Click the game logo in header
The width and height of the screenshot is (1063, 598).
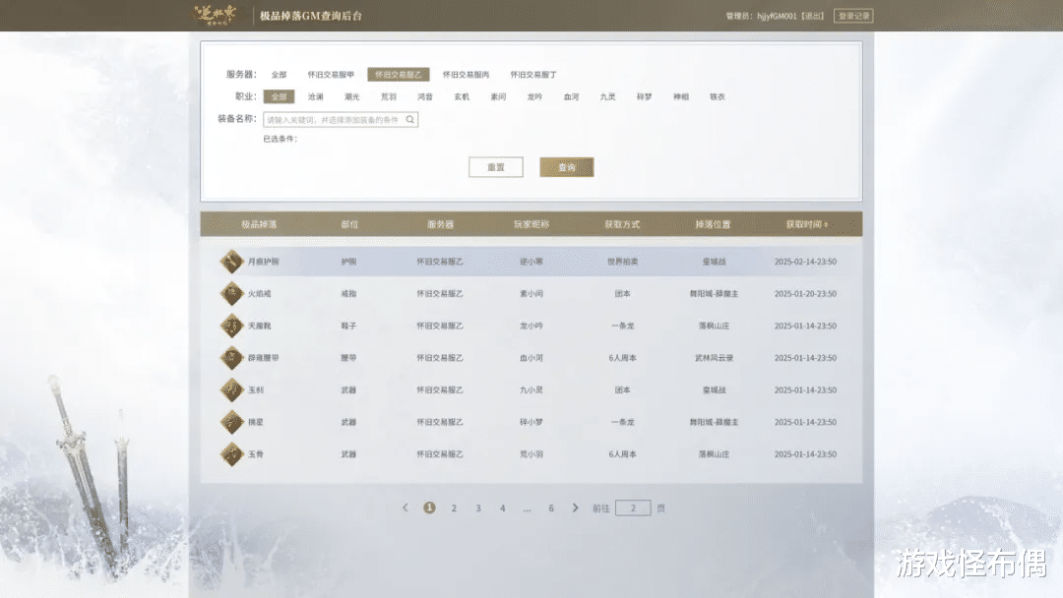click(x=216, y=15)
